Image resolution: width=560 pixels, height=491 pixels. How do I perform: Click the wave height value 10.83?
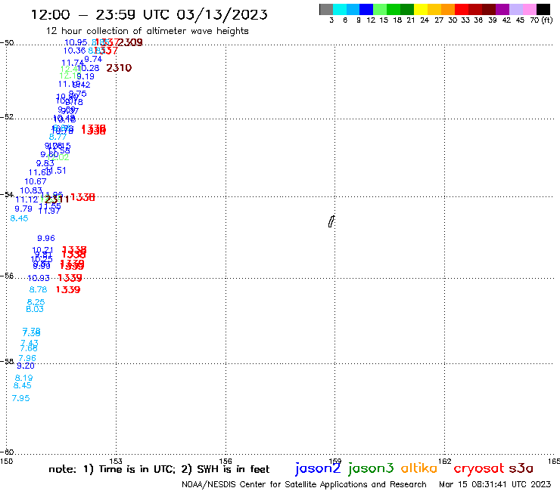click(31, 191)
